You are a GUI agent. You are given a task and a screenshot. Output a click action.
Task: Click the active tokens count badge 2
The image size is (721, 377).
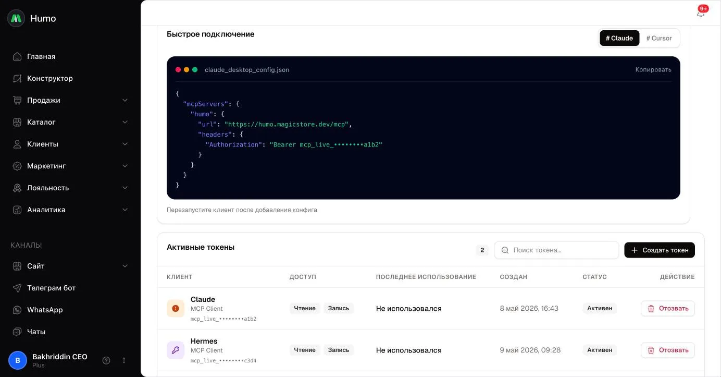(482, 250)
